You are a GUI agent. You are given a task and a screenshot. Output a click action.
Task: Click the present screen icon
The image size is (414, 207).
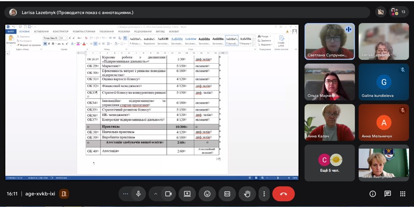[x=187, y=194]
